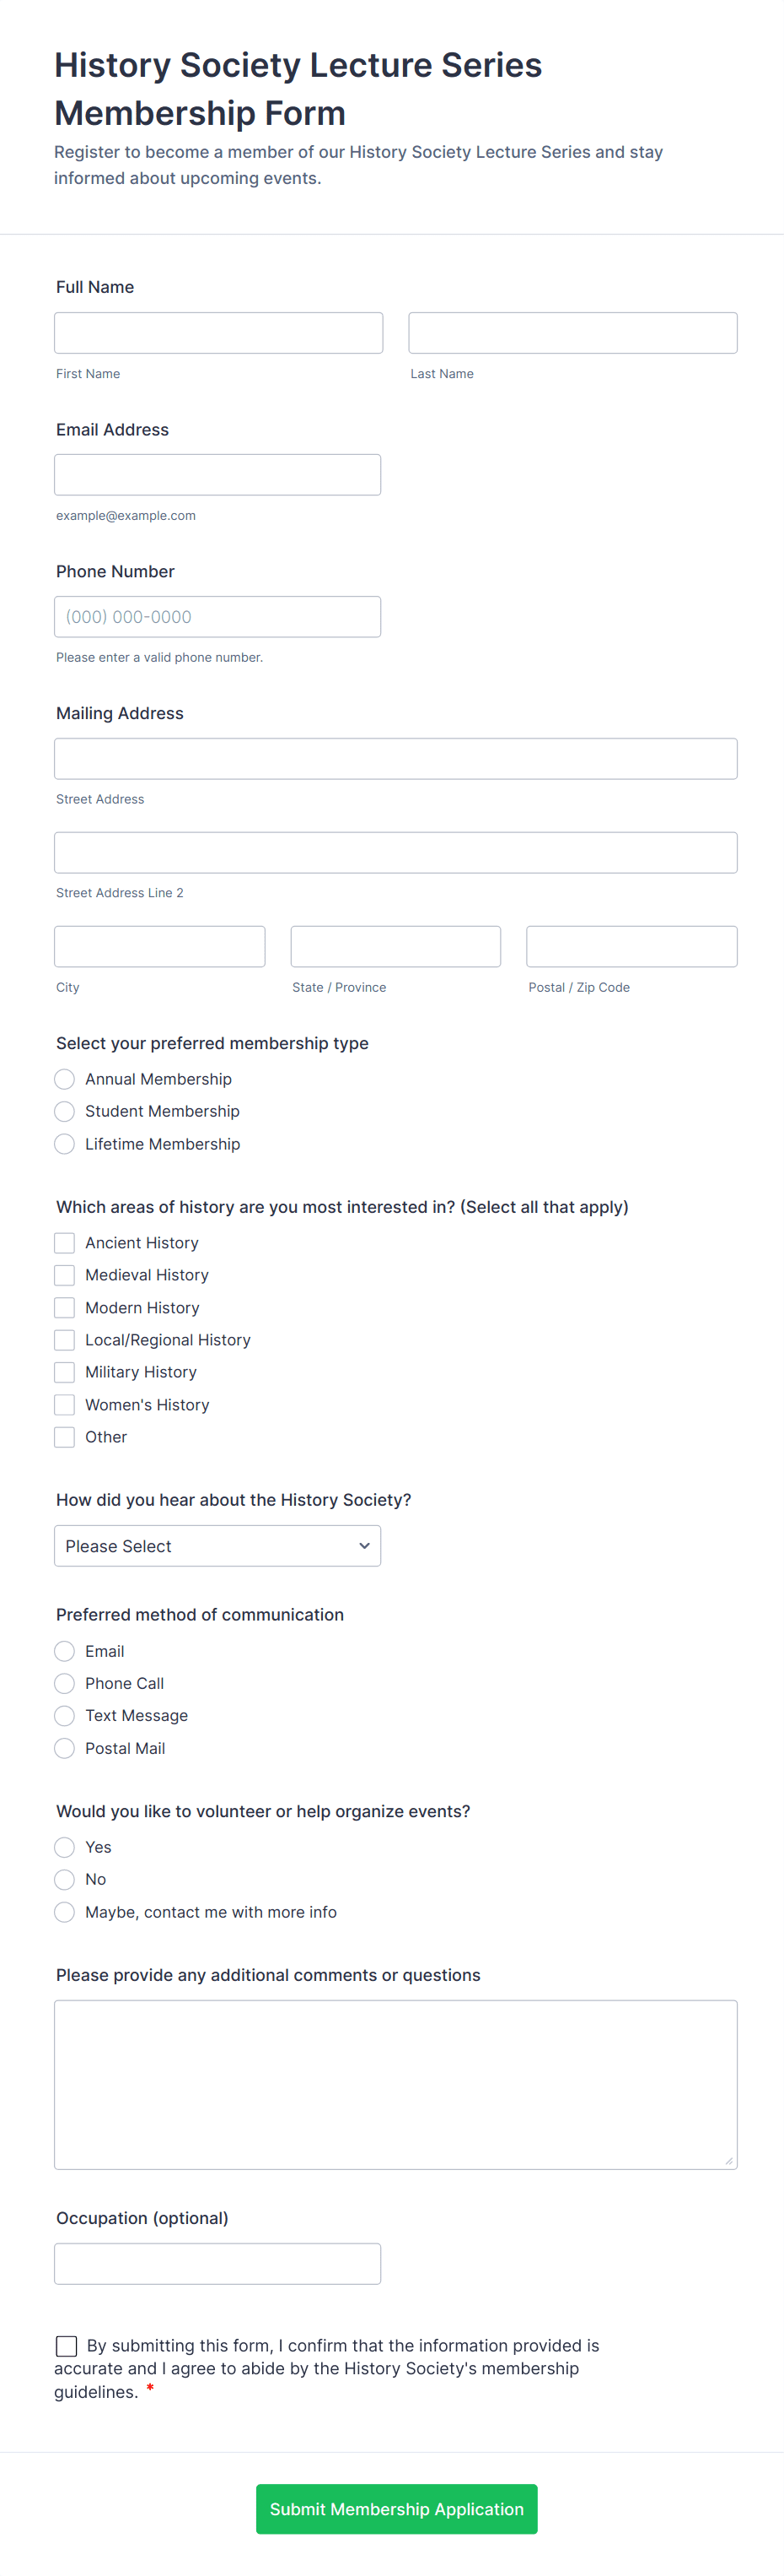This screenshot has height=2576, width=784.
Task: Select Student Membership option
Action: [x=65, y=1111]
